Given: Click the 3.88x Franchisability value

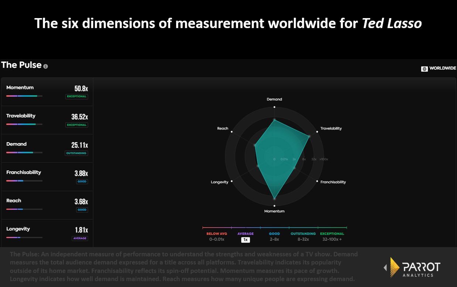Looking at the screenshot, I should [81, 174].
